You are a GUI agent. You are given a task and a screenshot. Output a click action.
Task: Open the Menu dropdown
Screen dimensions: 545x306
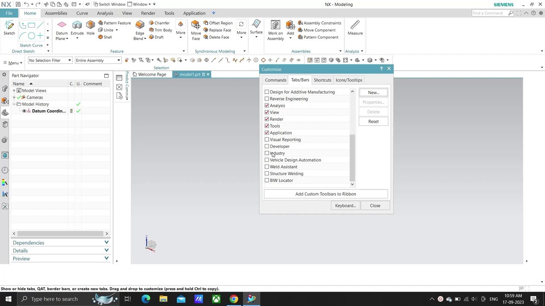tap(13, 63)
